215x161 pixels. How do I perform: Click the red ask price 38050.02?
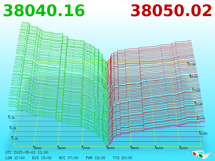point(171,11)
